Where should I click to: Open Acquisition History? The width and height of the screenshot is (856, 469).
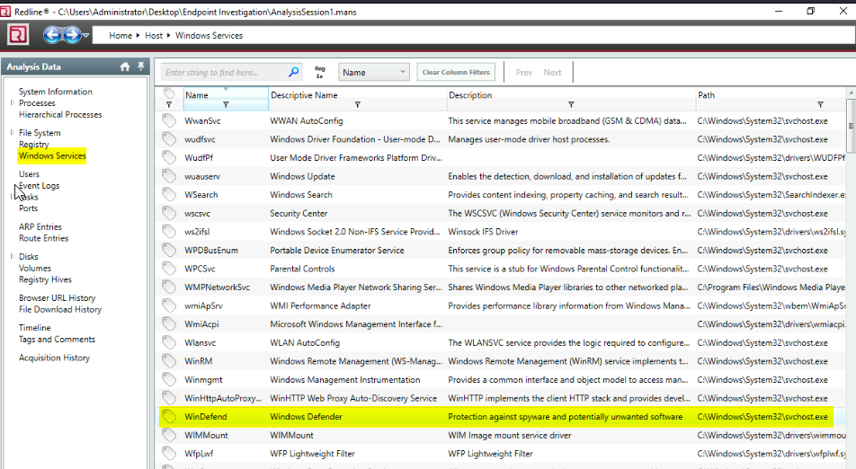[54, 358]
